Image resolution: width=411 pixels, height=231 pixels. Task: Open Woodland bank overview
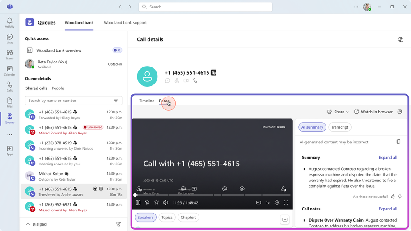[x=73, y=50]
